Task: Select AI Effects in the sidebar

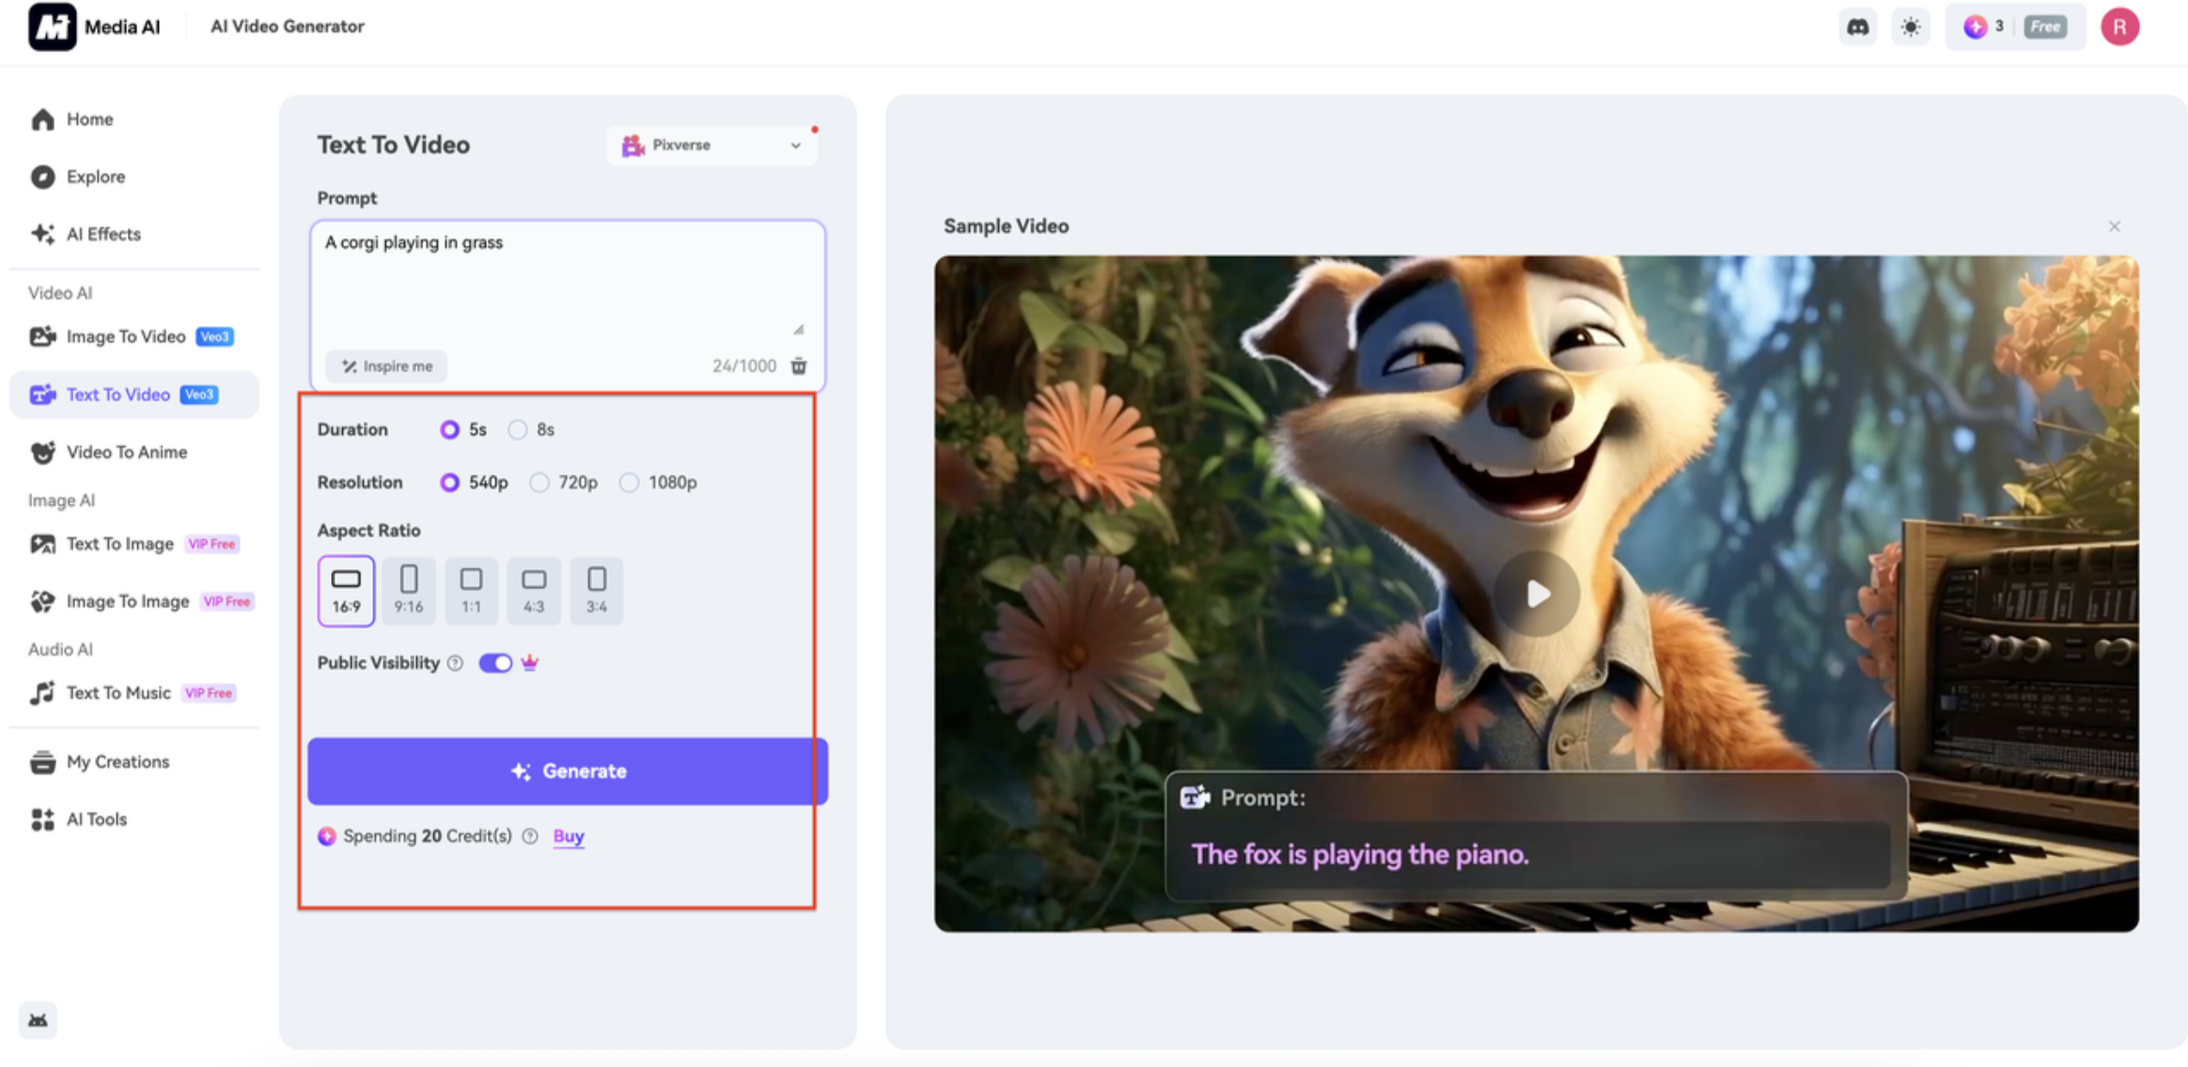Action: [x=103, y=233]
